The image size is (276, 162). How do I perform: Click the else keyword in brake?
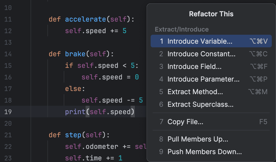73,89
